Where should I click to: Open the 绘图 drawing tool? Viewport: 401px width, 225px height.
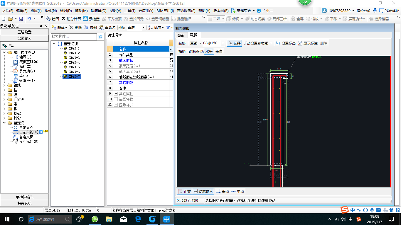pyautogui.click(x=53, y=19)
